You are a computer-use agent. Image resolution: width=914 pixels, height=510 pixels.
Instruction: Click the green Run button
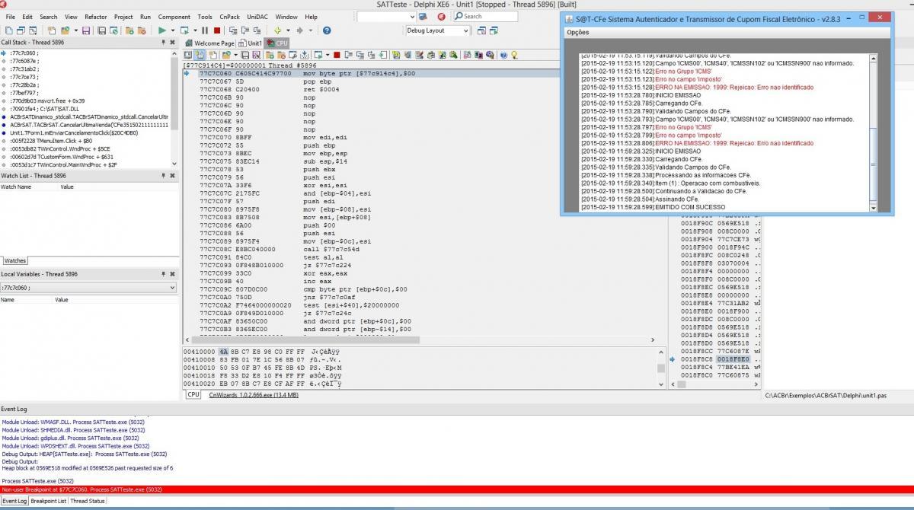point(162,30)
